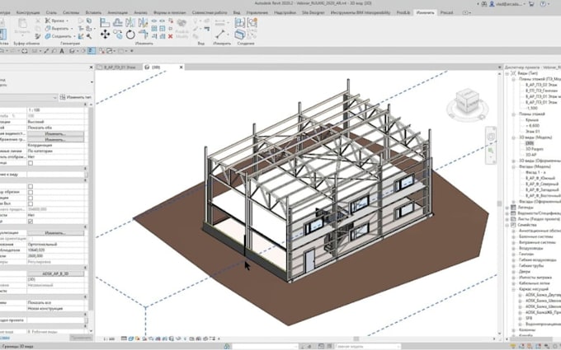This screenshot has height=350, width=561.
Task: Click the Array tool icon
Action: coord(154,28)
